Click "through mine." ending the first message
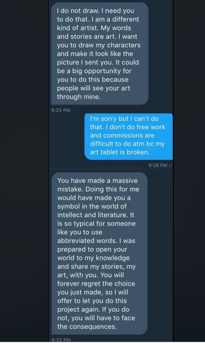 (x=79, y=97)
